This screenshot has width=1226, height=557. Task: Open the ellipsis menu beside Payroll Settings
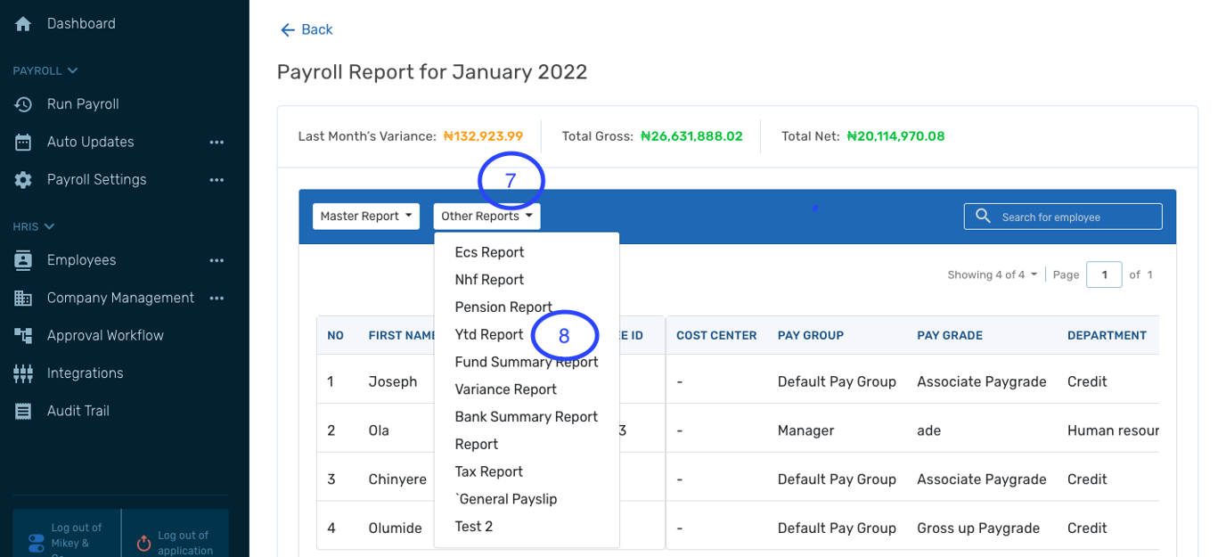click(217, 179)
